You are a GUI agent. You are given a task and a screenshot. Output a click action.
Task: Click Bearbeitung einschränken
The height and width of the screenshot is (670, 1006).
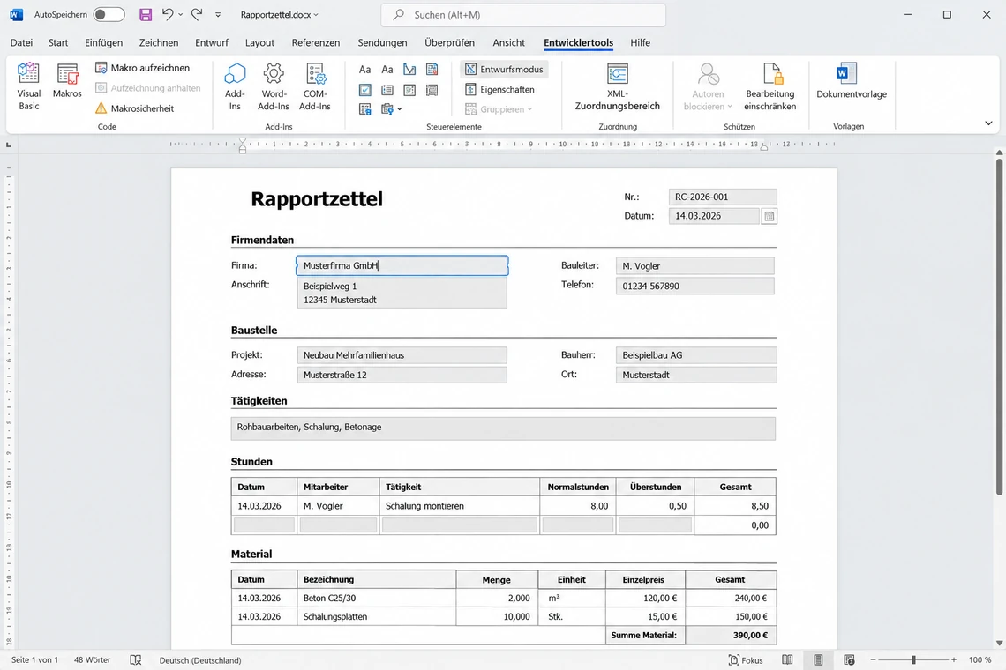click(x=770, y=86)
